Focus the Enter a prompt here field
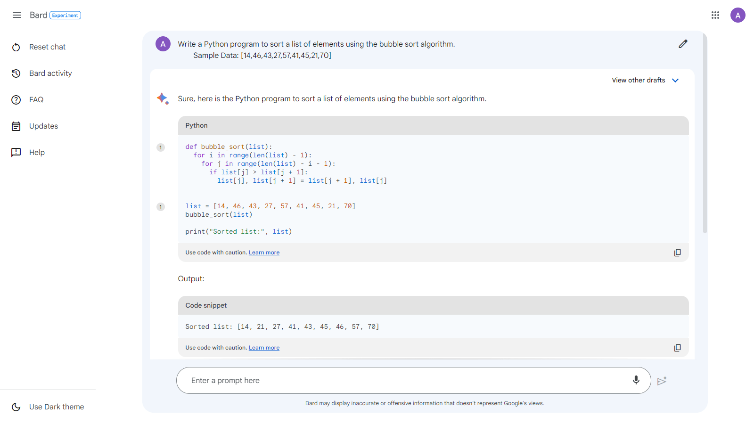The height and width of the screenshot is (424, 754). [413, 380]
